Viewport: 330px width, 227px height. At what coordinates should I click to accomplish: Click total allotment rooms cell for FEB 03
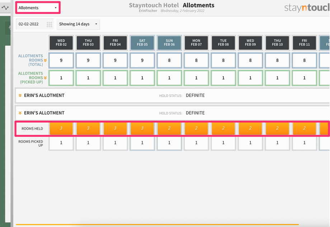88,61
